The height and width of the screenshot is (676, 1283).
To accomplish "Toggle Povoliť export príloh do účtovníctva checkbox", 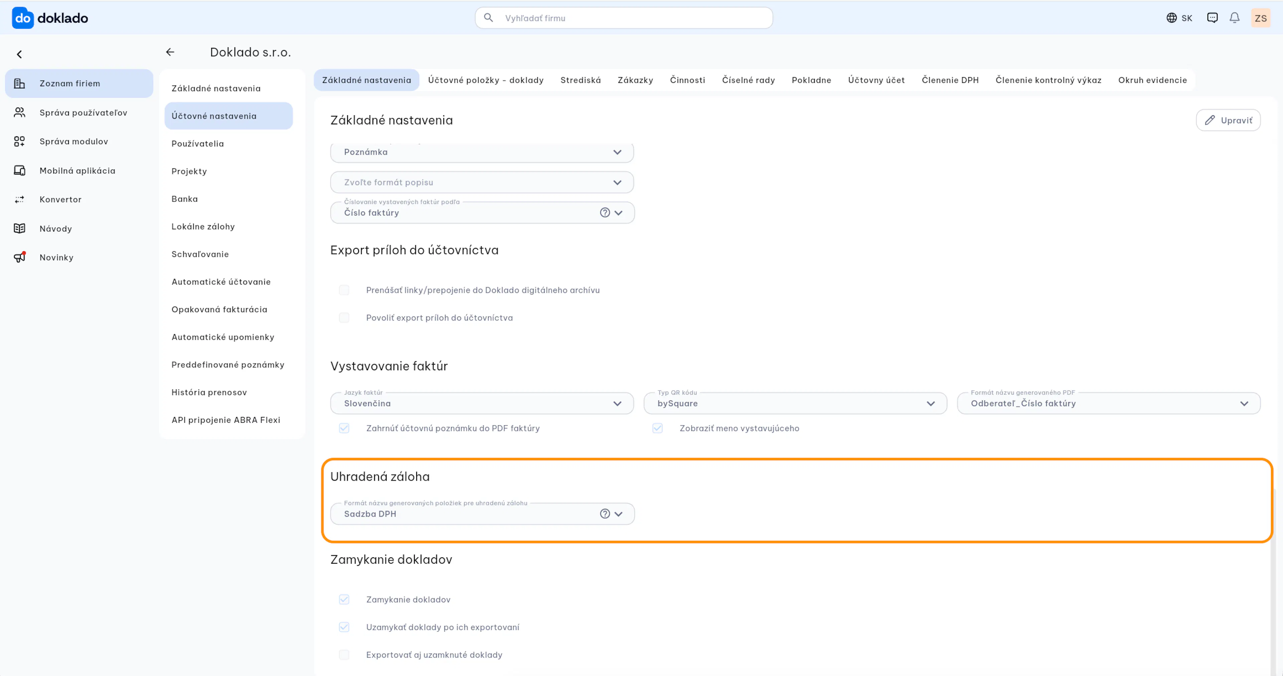I will click(344, 318).
